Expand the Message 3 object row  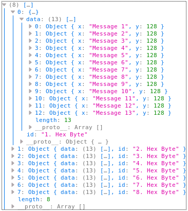point(30,41)
